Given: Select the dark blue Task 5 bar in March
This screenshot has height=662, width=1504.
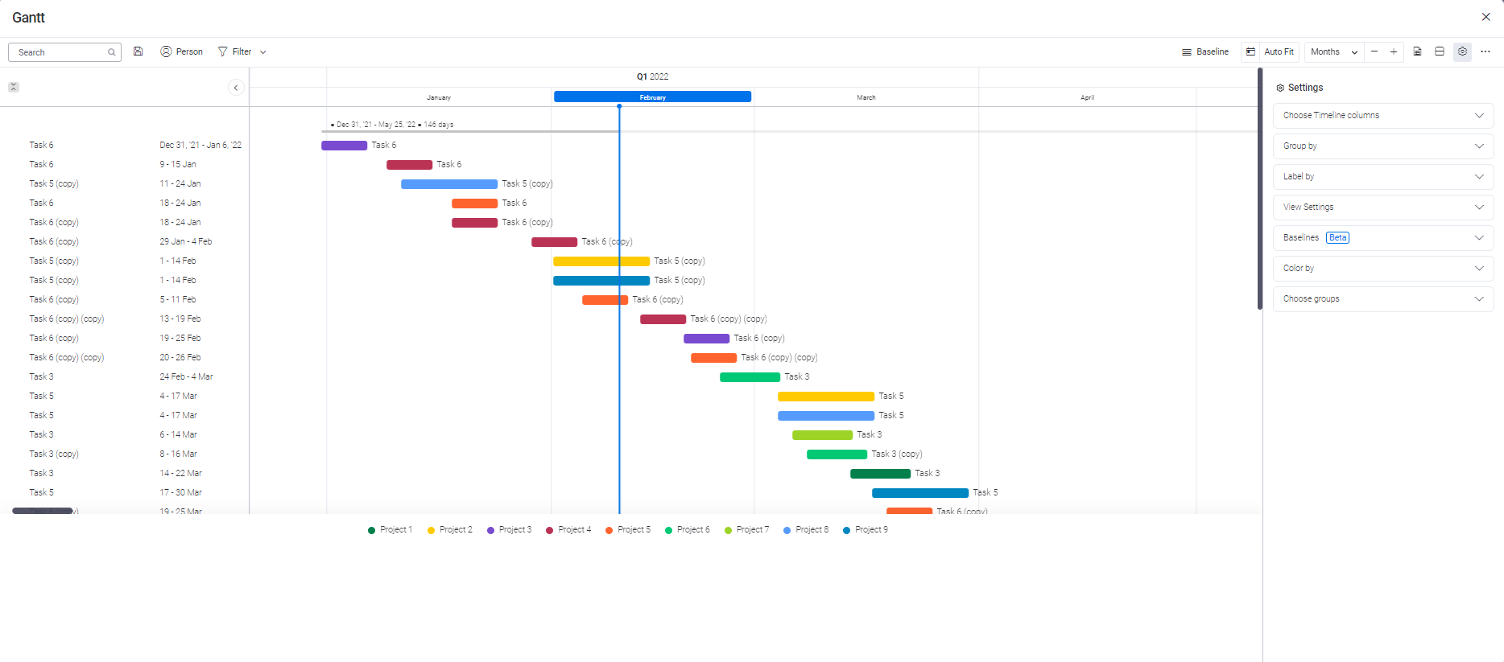Looking at the screenshot, I should 920,493.
